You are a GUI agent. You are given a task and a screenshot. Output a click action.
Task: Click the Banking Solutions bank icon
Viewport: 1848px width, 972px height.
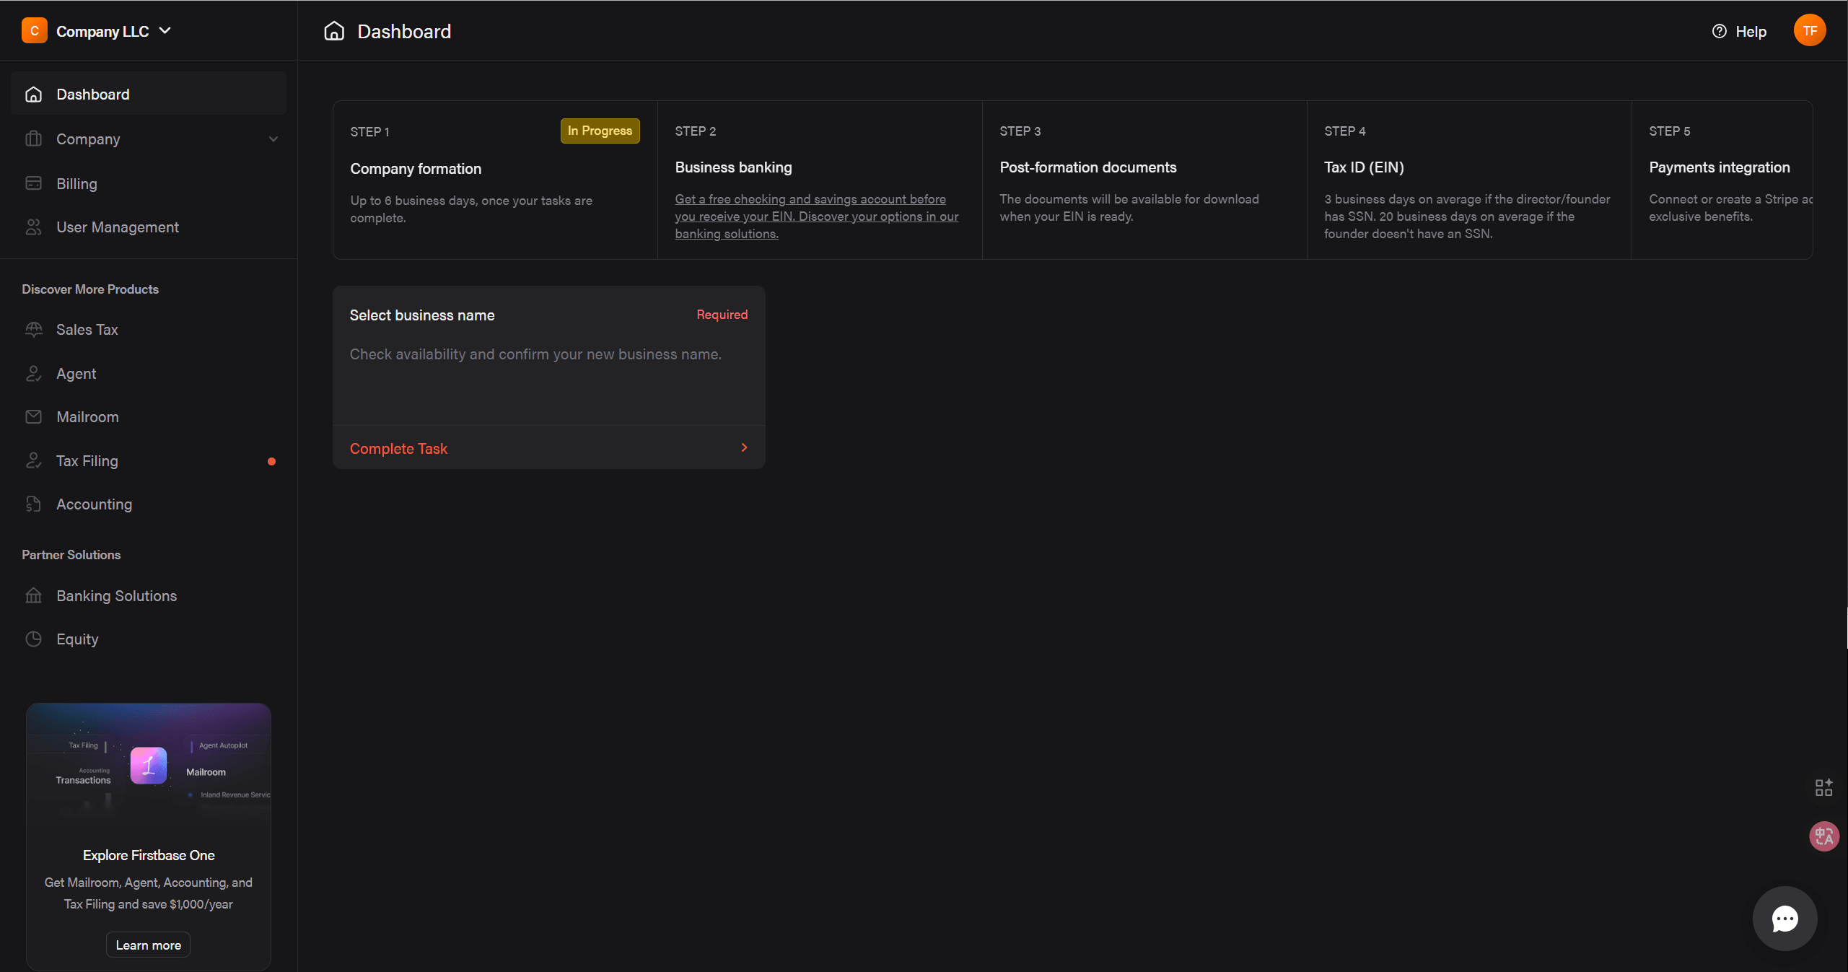pos(33,596)
